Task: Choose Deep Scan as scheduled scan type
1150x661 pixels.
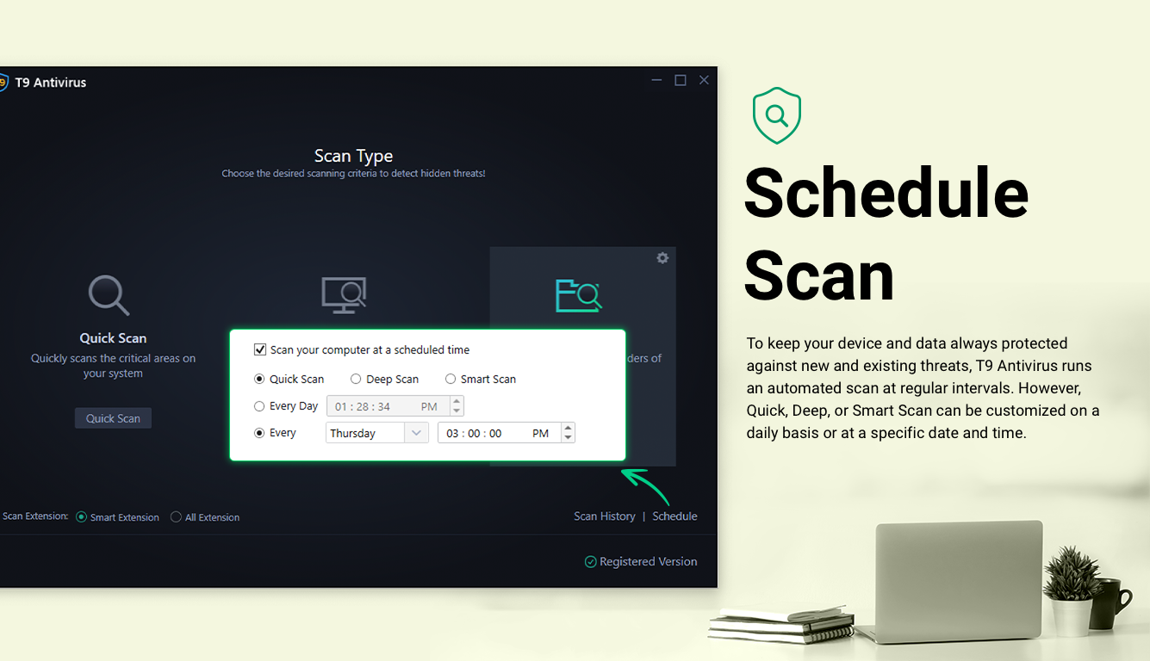Action: tap(356, 379)
